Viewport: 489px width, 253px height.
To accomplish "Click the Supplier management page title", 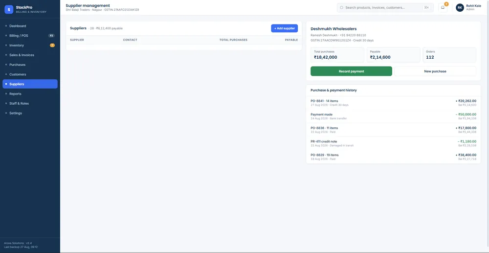I will [88, 5].
